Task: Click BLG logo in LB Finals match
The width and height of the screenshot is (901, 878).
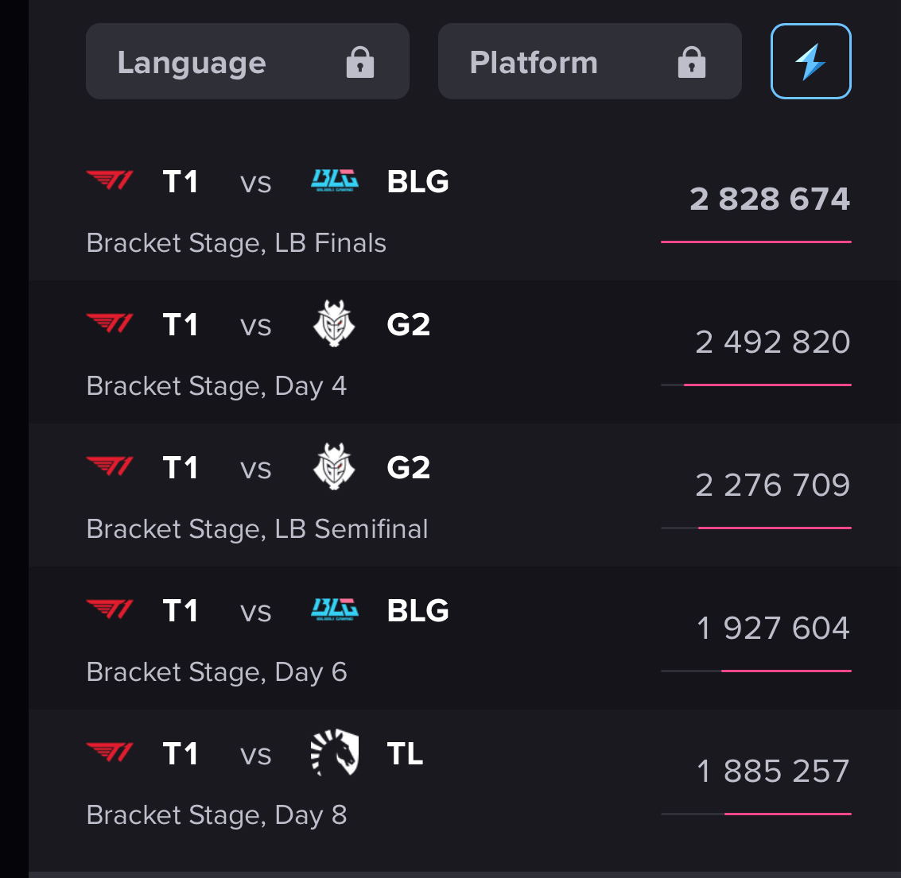Action: coord(335,180)
